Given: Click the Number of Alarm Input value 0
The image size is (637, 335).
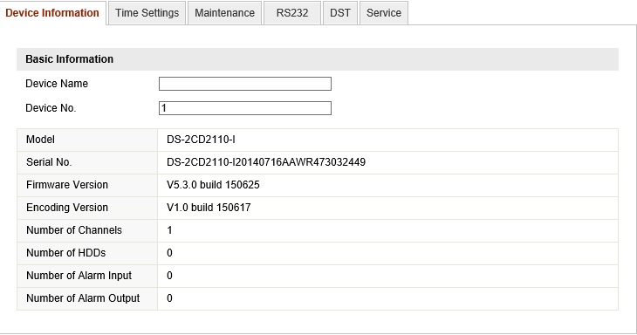Looking at the screenshot, I should click(169, 276).
